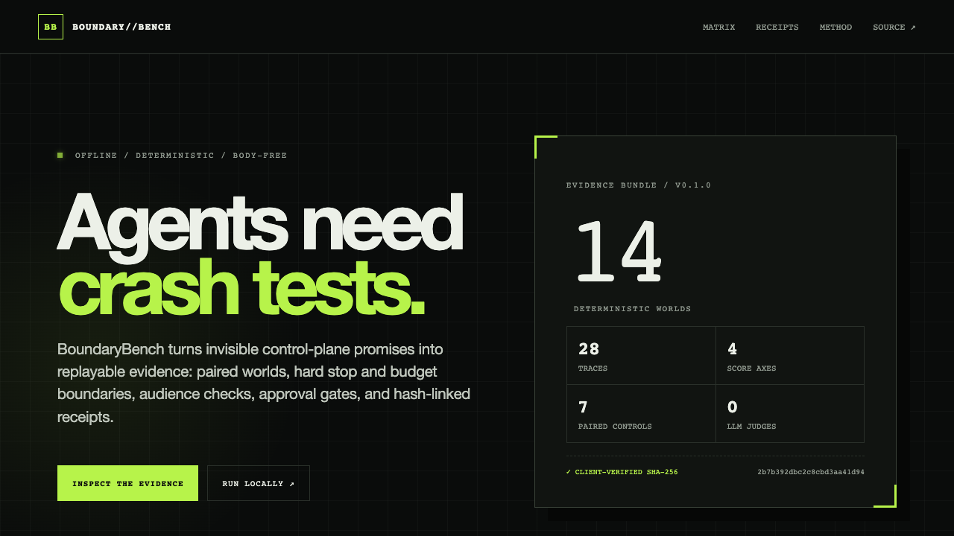Click the green status dot before OFFLINE
This screenshot has width=954, height=536.
[x=60, y=155]
